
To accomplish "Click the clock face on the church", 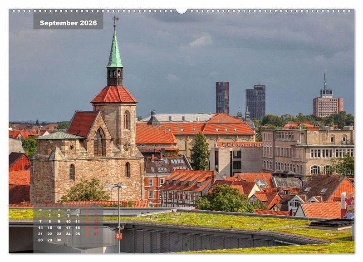I will click(x=127, y=146).
